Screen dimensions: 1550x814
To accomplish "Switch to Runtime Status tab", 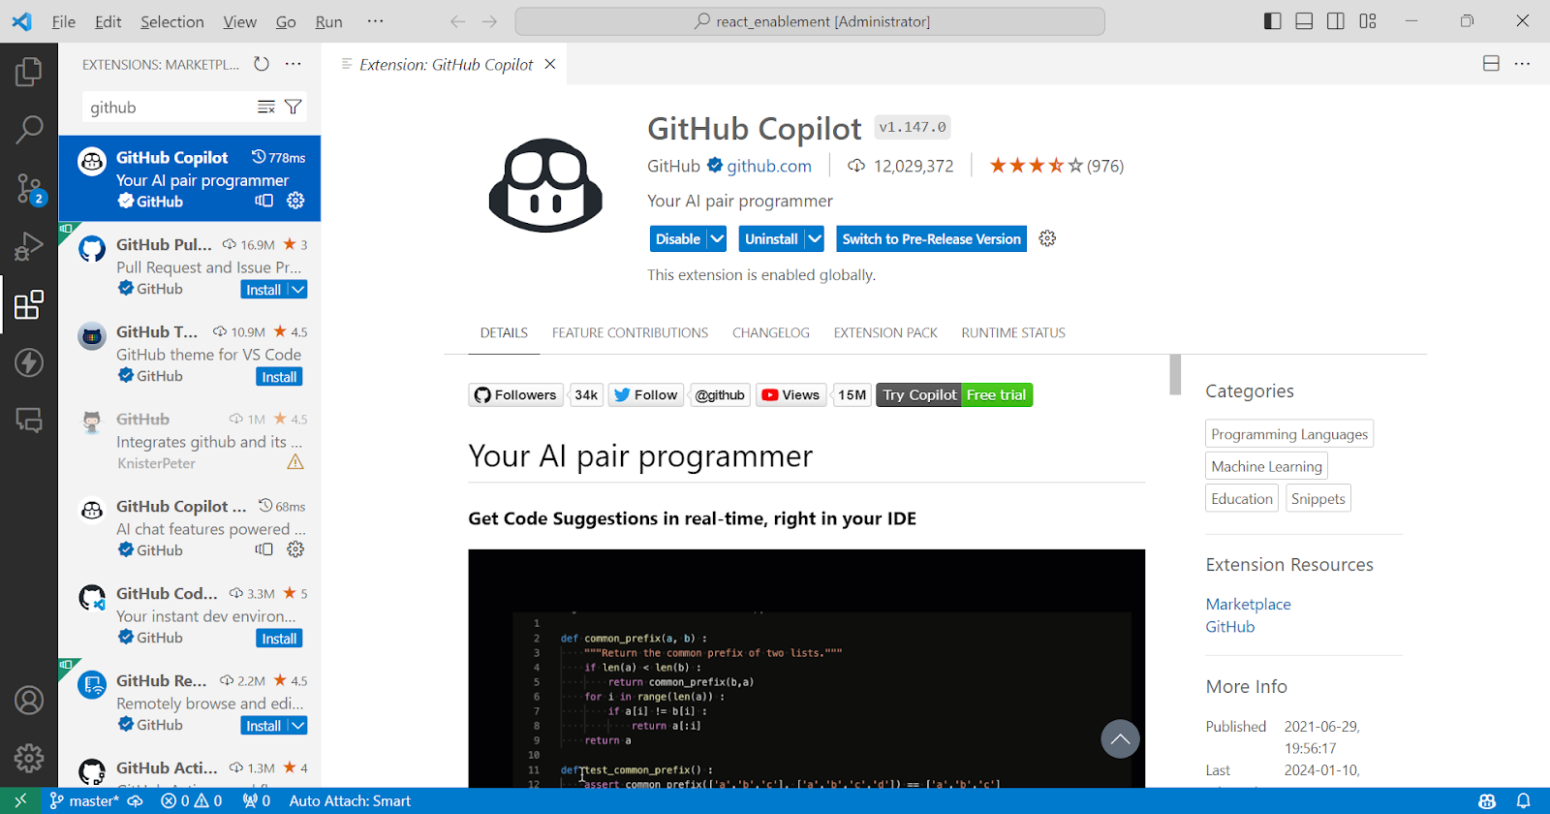I will pyautogui.click(x=1013, y=332).
